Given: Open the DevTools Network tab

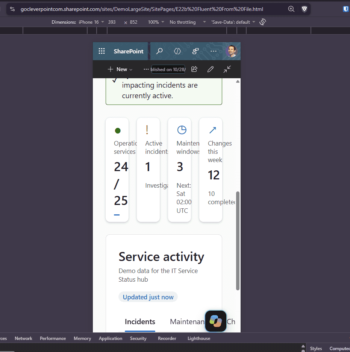Looking at the screenshot, I should click(x=23, y=338).
